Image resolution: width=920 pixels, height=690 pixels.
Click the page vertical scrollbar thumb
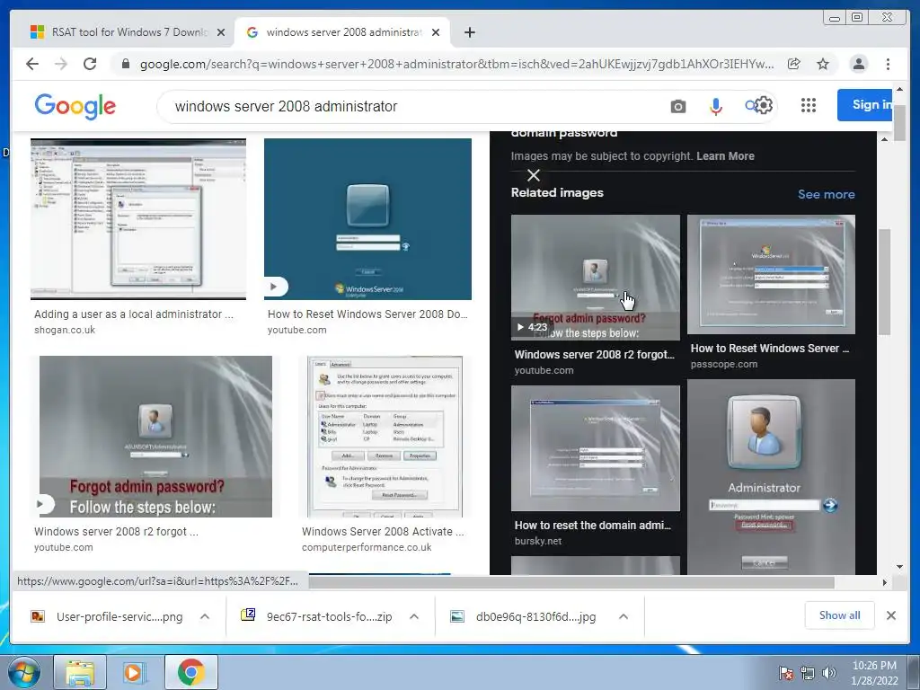(x=899, y=122)
